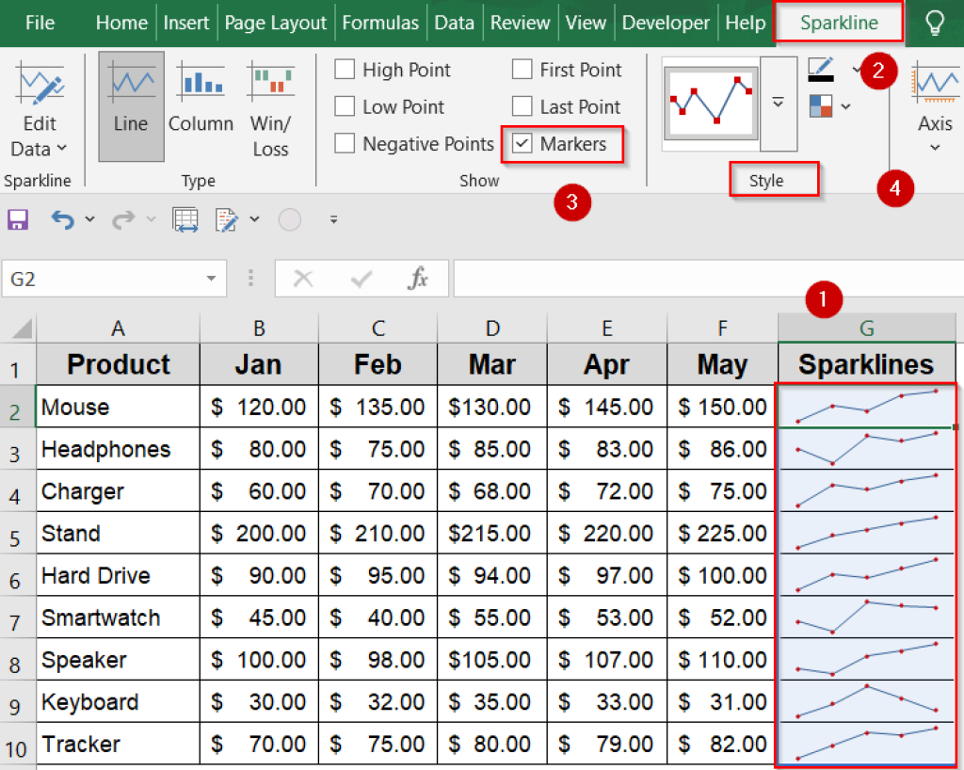
Task: Open the Marker Color dropdown
Action: [x=843, y=105]
